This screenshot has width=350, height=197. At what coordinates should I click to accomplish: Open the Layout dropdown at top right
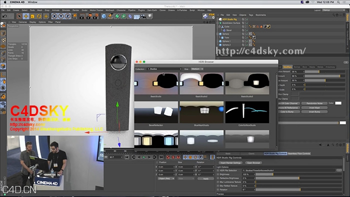click(334, 10)
